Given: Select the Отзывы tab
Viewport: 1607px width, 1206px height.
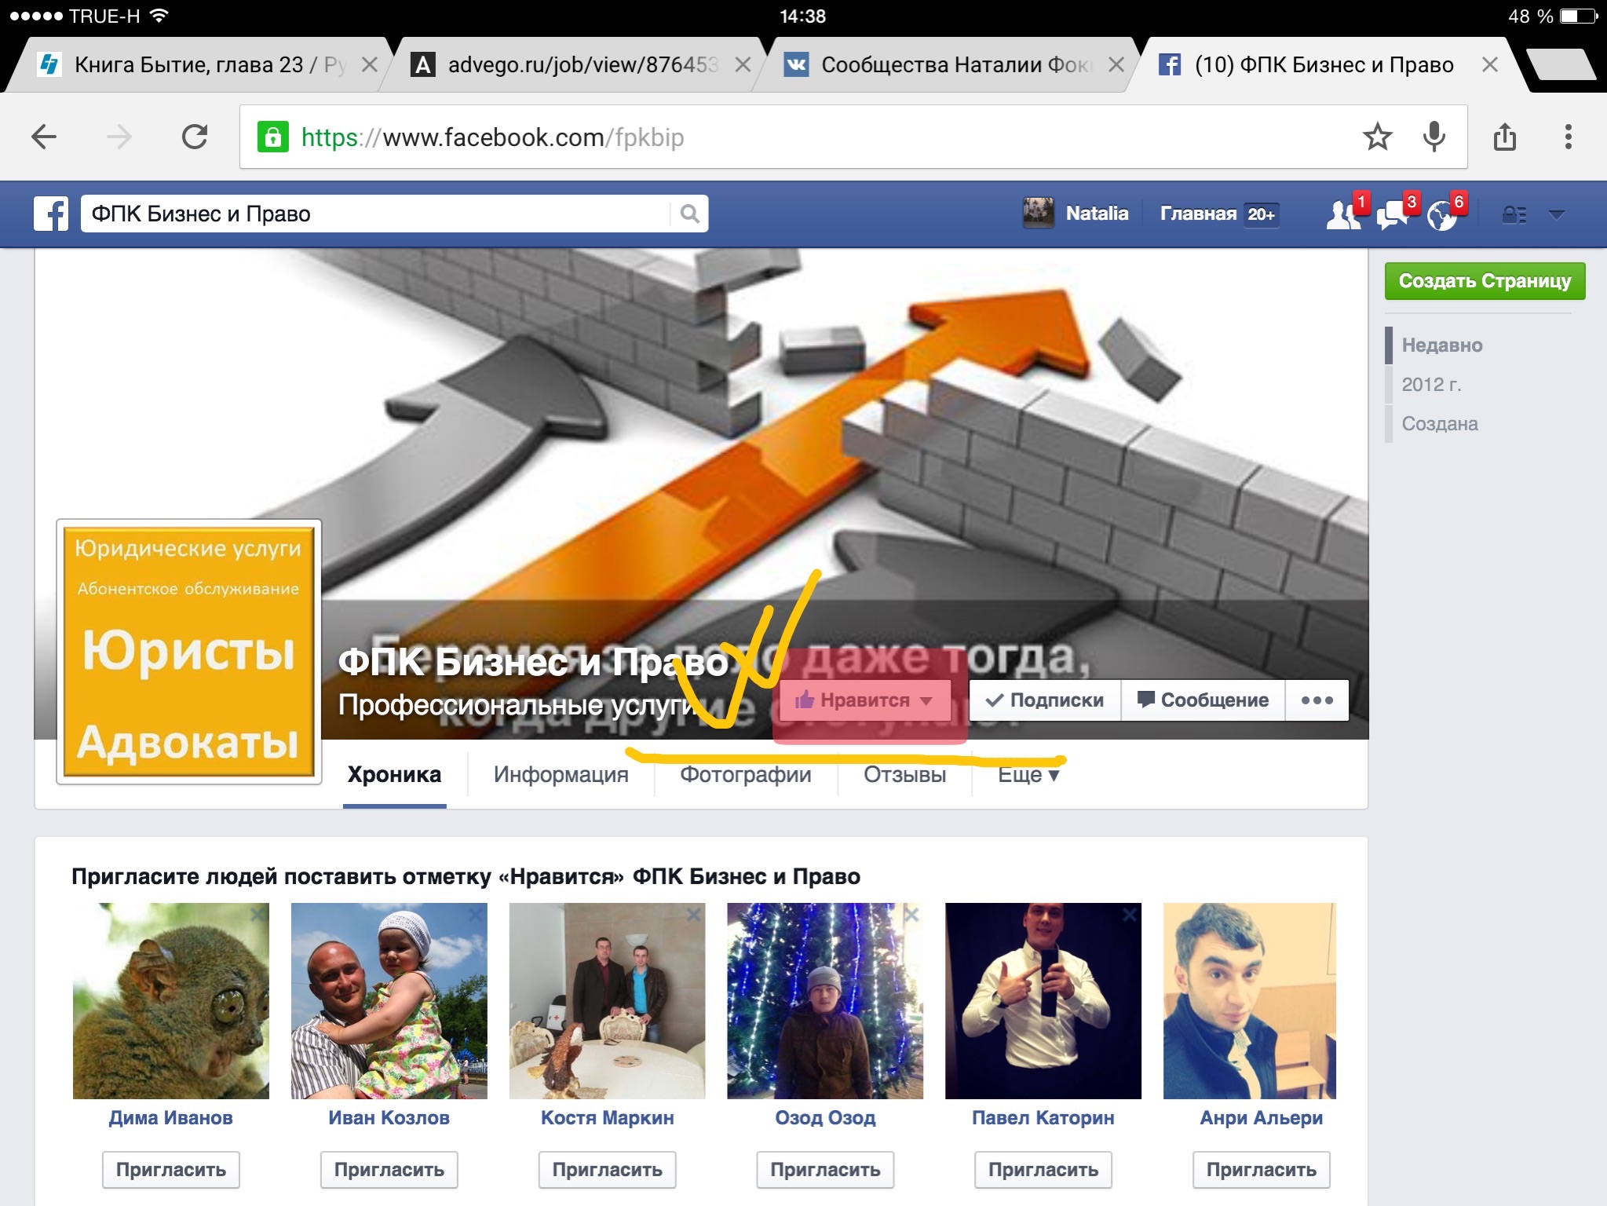Looking at the screenshot, I should (904, 775).
